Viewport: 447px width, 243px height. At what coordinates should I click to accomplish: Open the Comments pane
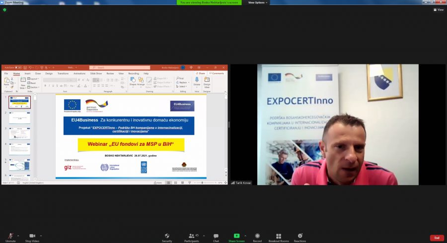(x=217, y=73)
